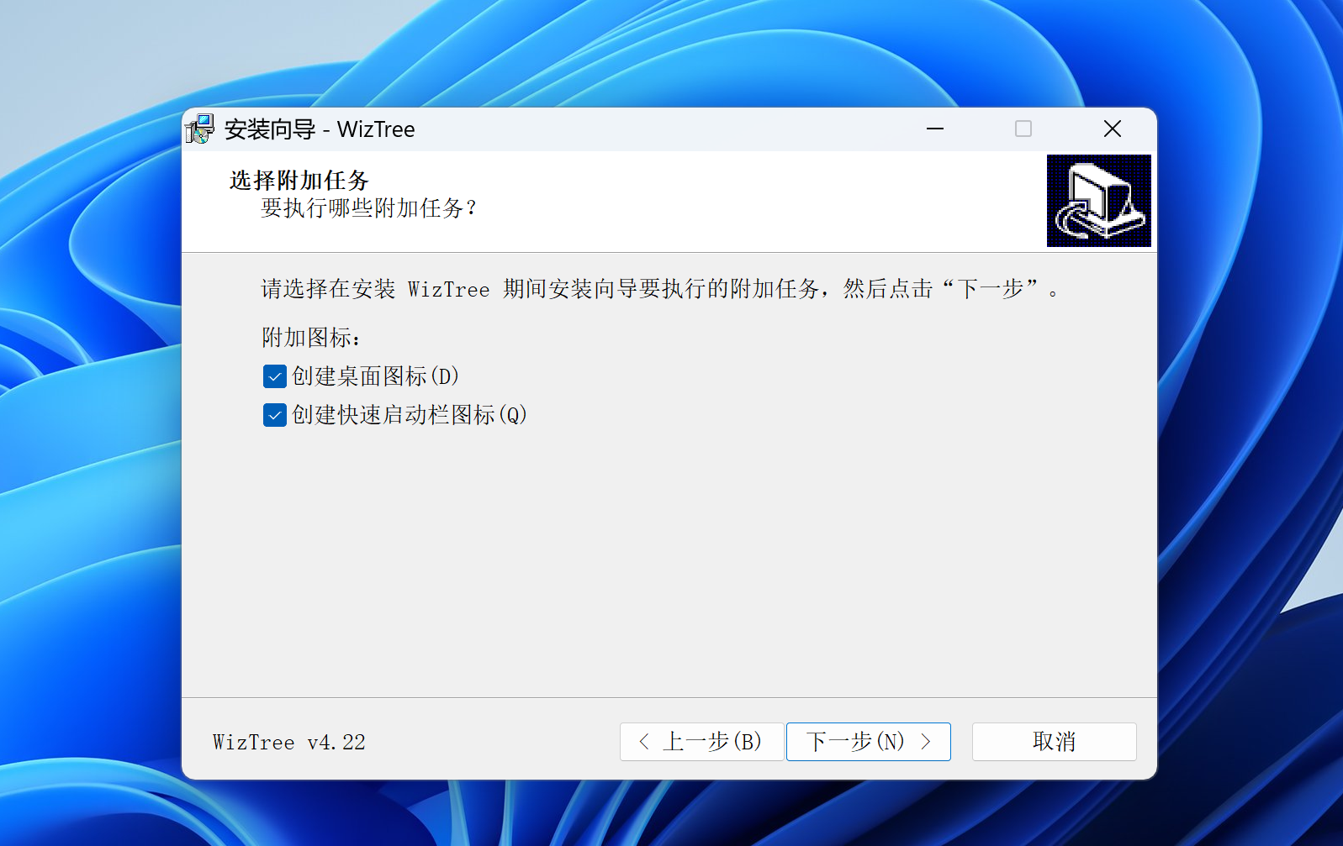Click the installer computer graphic in header

click(x=1098, y=201)
